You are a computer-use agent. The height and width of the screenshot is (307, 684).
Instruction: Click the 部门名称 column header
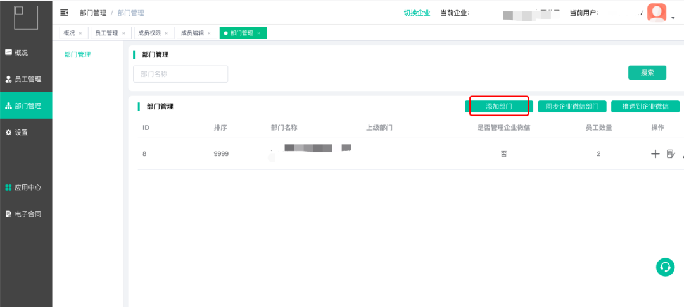click(284, 128)
